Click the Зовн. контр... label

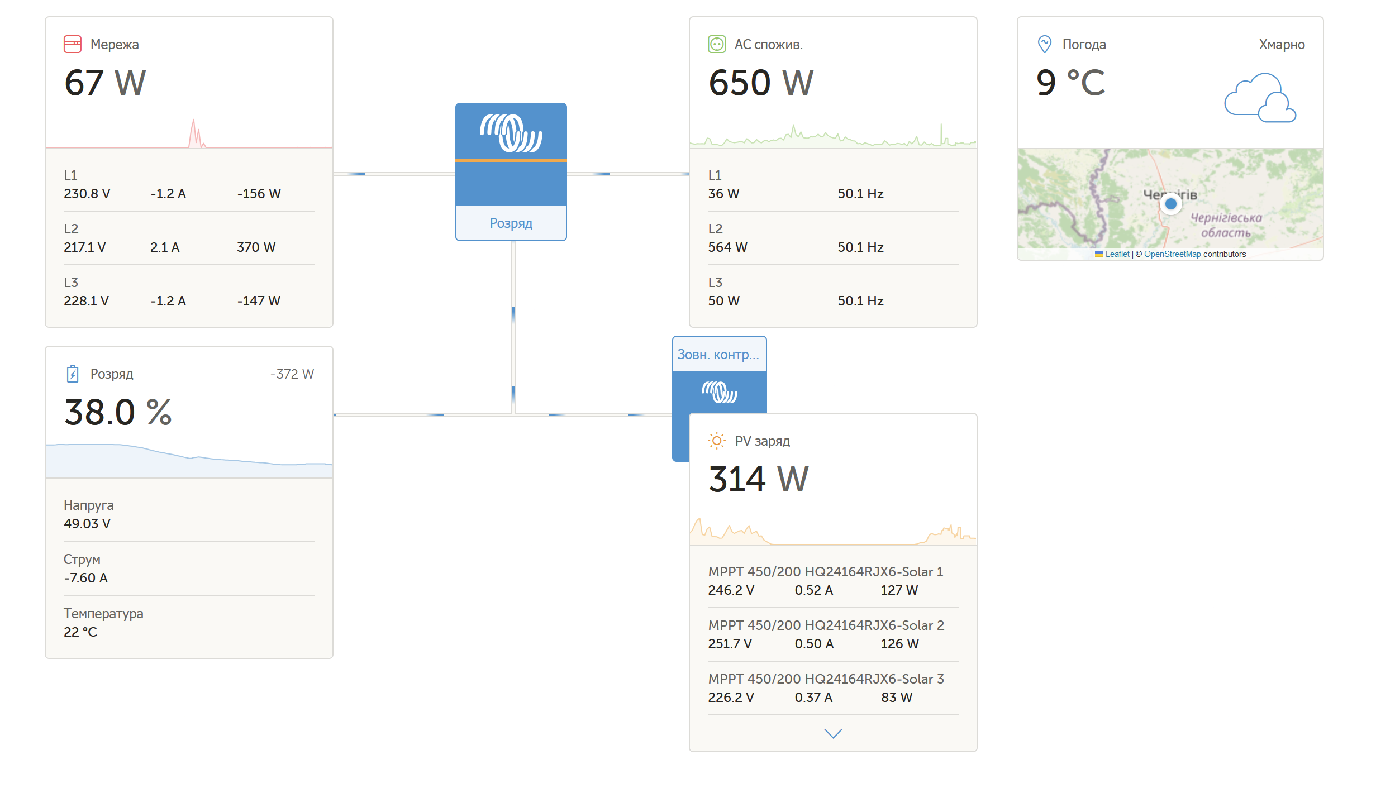718,354
